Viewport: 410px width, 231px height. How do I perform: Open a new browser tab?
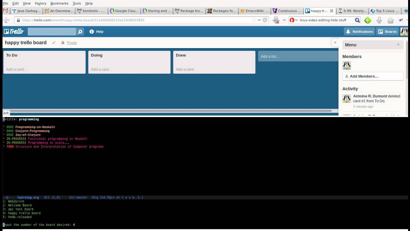[406, 11]
